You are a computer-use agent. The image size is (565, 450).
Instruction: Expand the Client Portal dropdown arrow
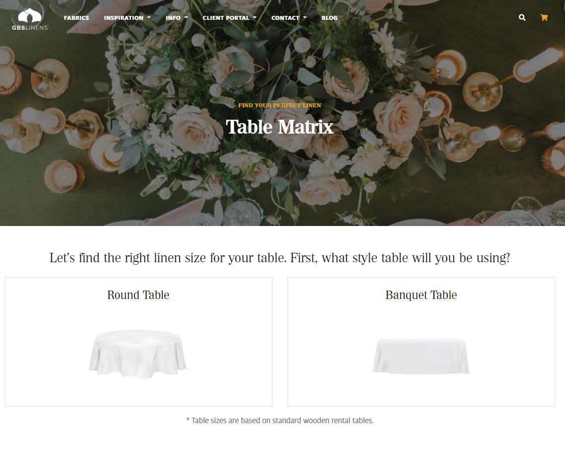254,17
